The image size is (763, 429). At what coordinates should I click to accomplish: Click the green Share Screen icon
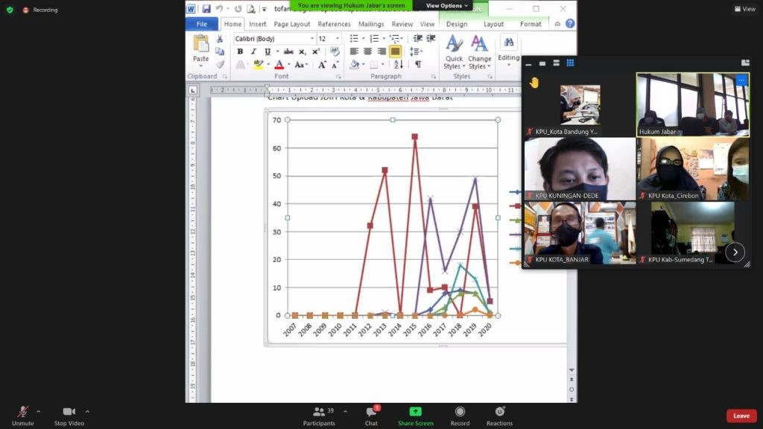pos(415,412)
